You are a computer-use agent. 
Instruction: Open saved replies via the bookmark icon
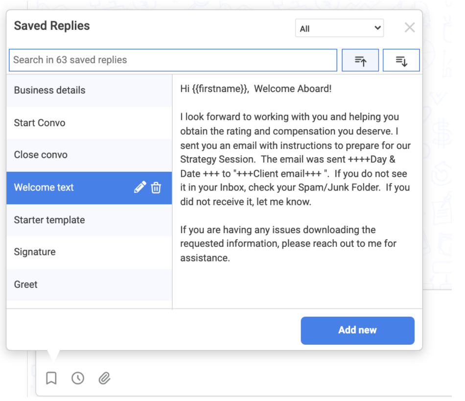click(x=51, y=378)
